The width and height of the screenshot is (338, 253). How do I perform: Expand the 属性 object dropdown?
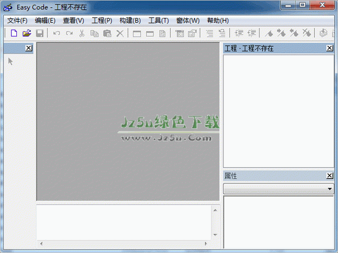coord(330,189)
